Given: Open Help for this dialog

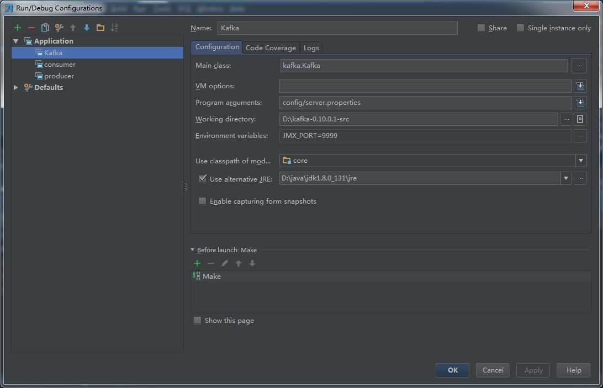Looking at the screenshot, I should [x=573, y=370].
